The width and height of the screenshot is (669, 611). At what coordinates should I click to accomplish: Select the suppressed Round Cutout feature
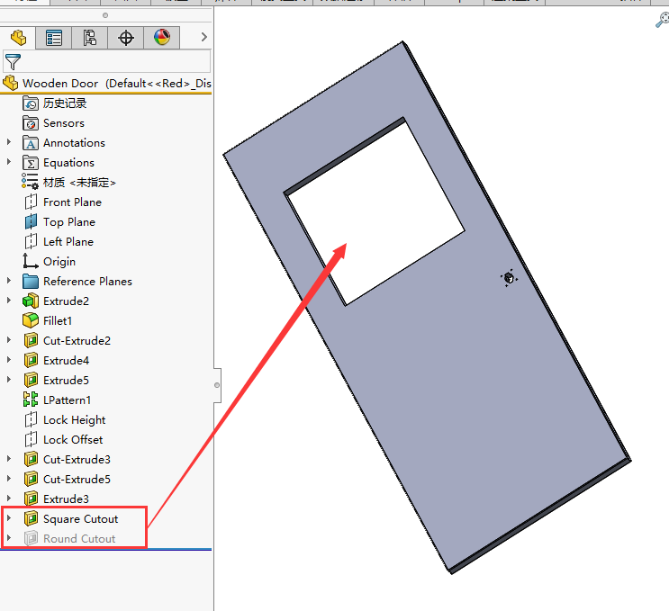pyautogui.click(x=79, y=539)
